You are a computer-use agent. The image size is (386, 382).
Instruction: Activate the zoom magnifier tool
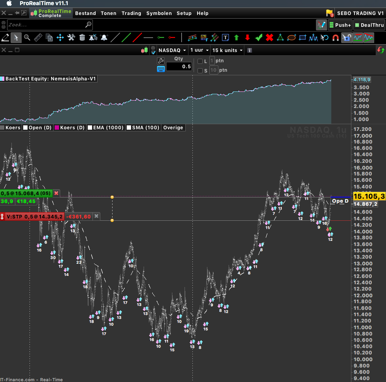point(27,38)
